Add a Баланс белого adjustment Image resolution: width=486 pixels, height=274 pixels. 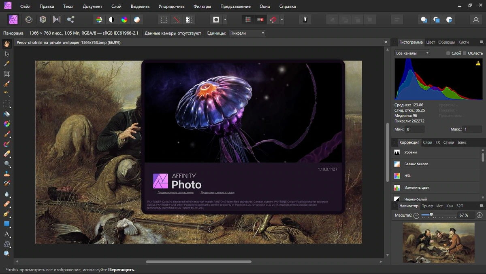437,164
